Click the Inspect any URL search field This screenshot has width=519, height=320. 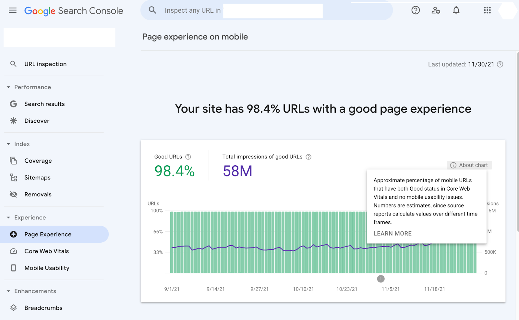267,10
